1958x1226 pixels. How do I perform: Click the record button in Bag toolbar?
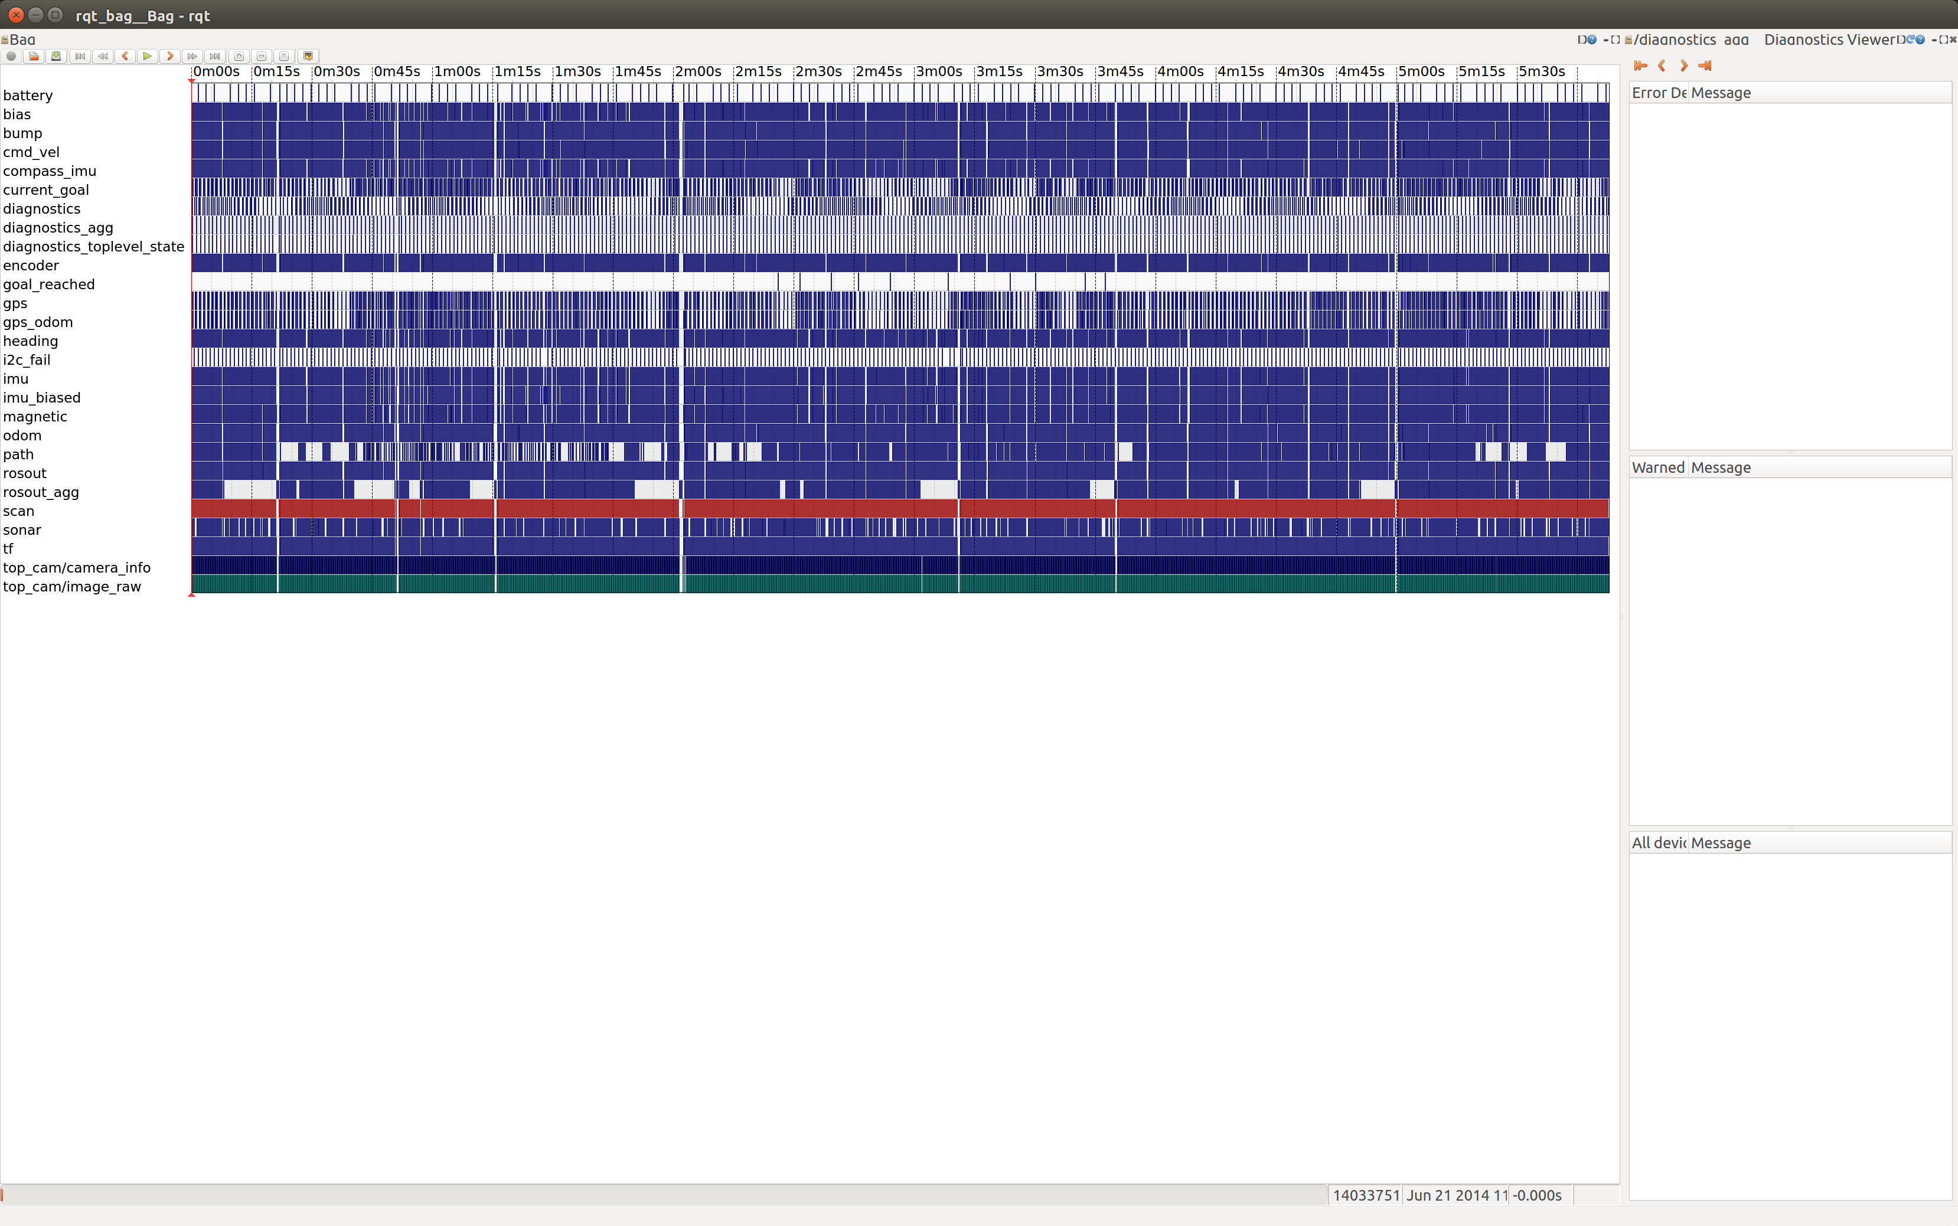coord(11,56)
